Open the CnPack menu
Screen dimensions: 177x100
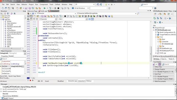tap(58, 4)
